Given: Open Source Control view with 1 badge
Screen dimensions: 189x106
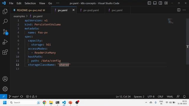Looking at the screenshot, I should coord(5,32).
